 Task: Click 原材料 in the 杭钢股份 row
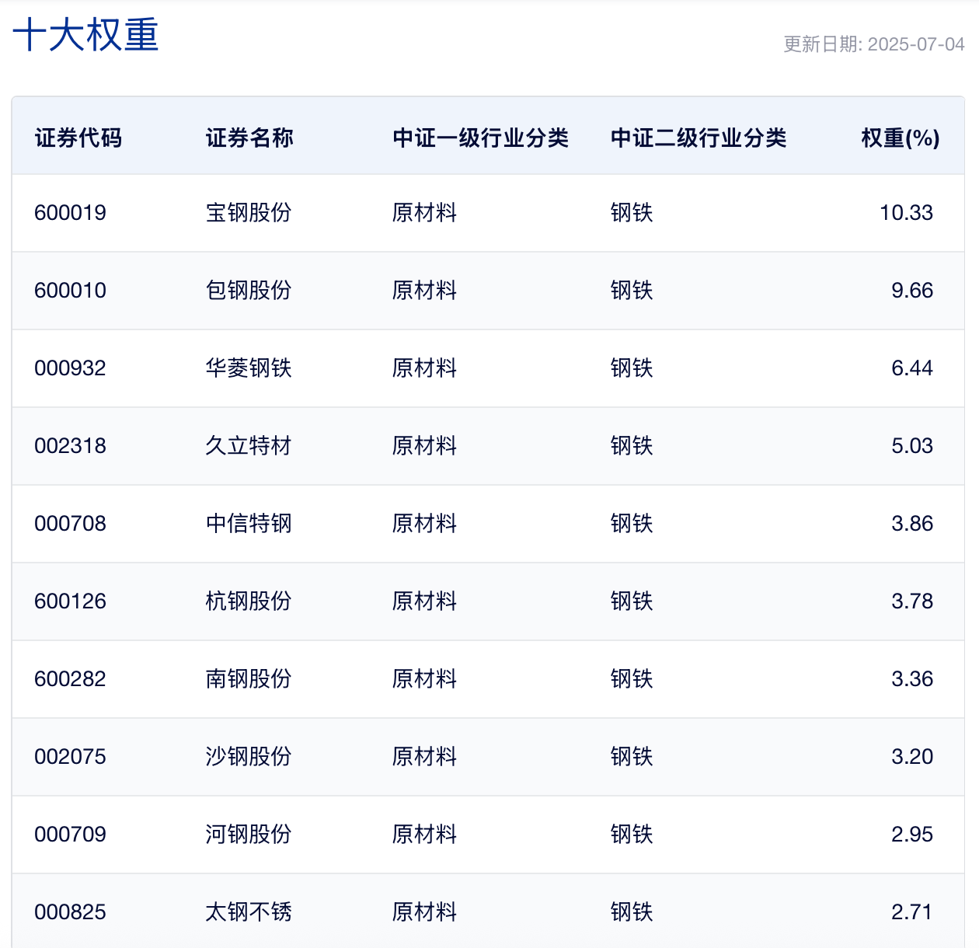coord(424,601)
